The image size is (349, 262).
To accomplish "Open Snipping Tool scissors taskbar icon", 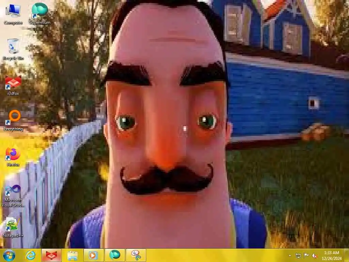I will click(x=136, y=255).
